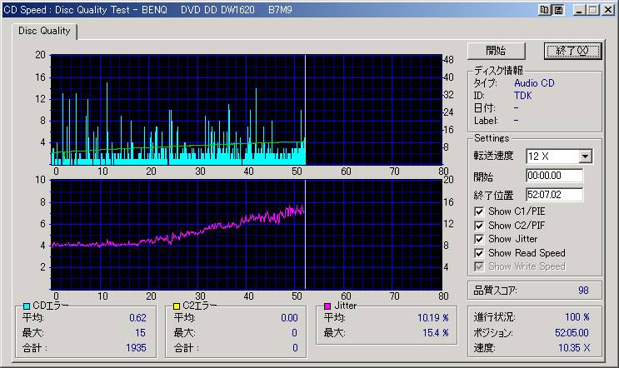Hide the read speed curve via checkbox

click(479, 253)
